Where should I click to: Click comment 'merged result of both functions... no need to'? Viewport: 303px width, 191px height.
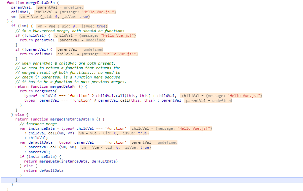click(68, 72)
